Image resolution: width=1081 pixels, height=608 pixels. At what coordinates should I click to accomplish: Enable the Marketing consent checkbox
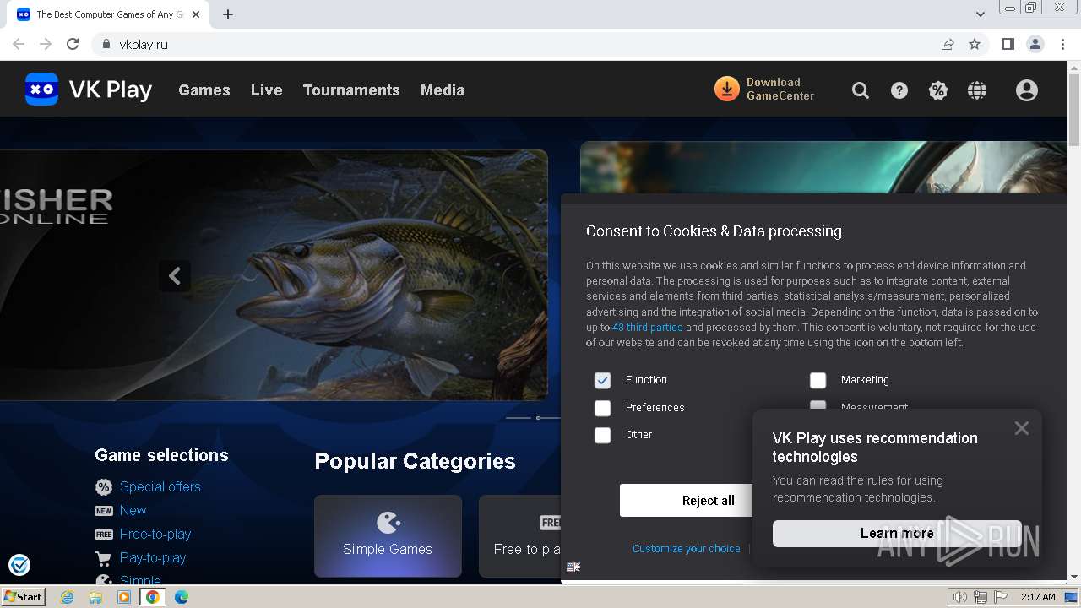click(818, 380)
